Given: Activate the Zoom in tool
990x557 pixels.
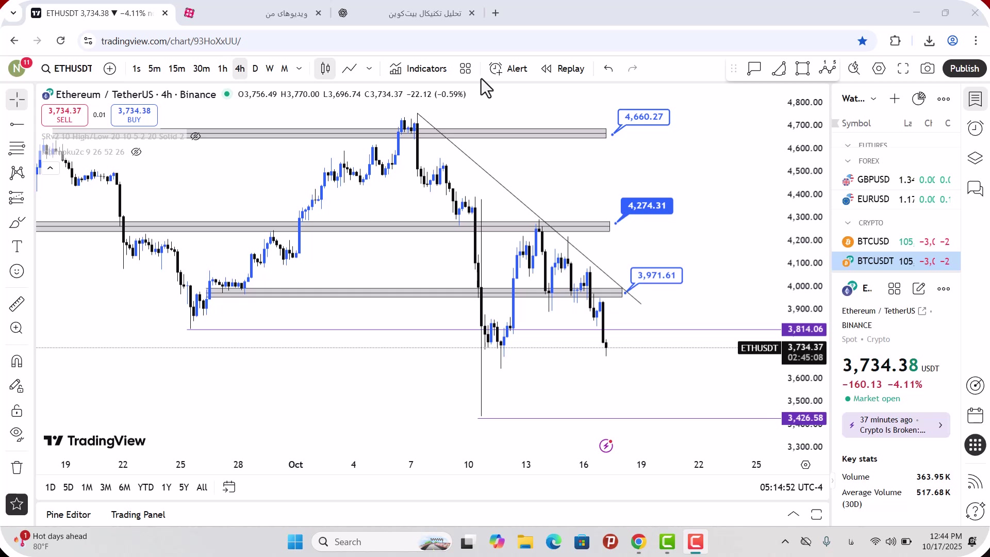Looking at the screenshot, I should tap(16, 328).
